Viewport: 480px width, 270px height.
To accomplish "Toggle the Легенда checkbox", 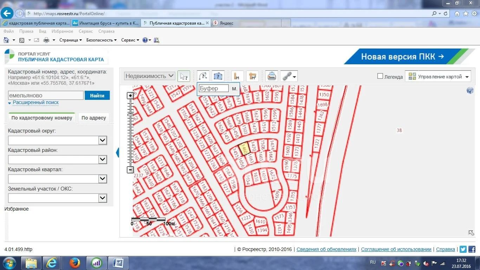I will 380,76.
